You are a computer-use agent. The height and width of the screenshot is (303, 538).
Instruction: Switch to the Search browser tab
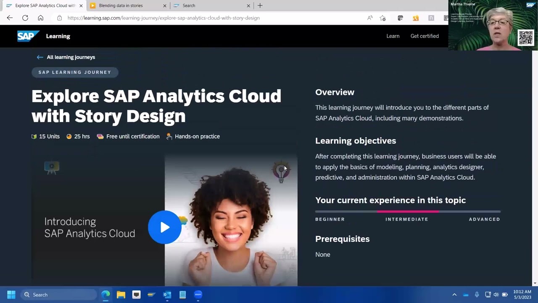click(x=189, y=5)
